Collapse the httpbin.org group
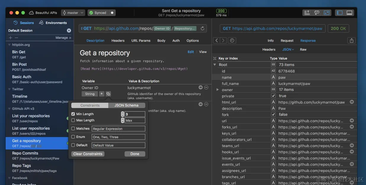 (9, 45)
